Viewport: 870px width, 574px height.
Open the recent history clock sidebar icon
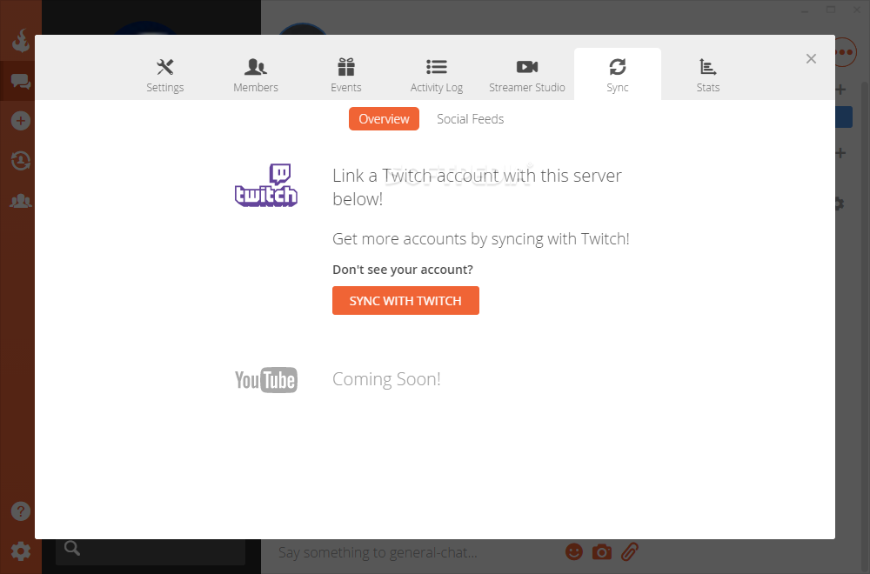click(x=21, y=161)
